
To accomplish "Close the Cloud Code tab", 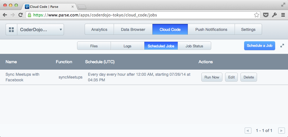I will (72, 7).
